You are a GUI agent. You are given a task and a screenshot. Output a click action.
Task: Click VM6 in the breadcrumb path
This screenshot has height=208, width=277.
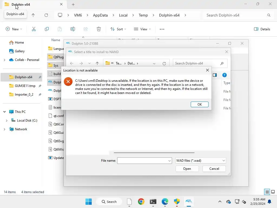78,15
